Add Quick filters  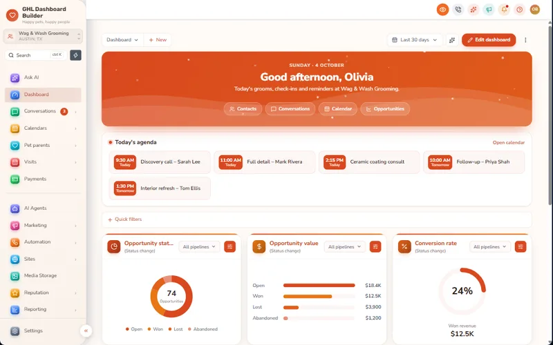tap(125, 219)
